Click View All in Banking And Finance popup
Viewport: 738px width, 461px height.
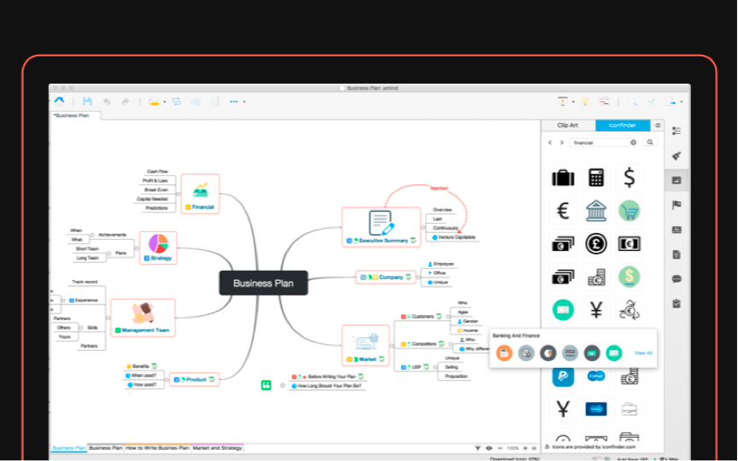[643, 353]
